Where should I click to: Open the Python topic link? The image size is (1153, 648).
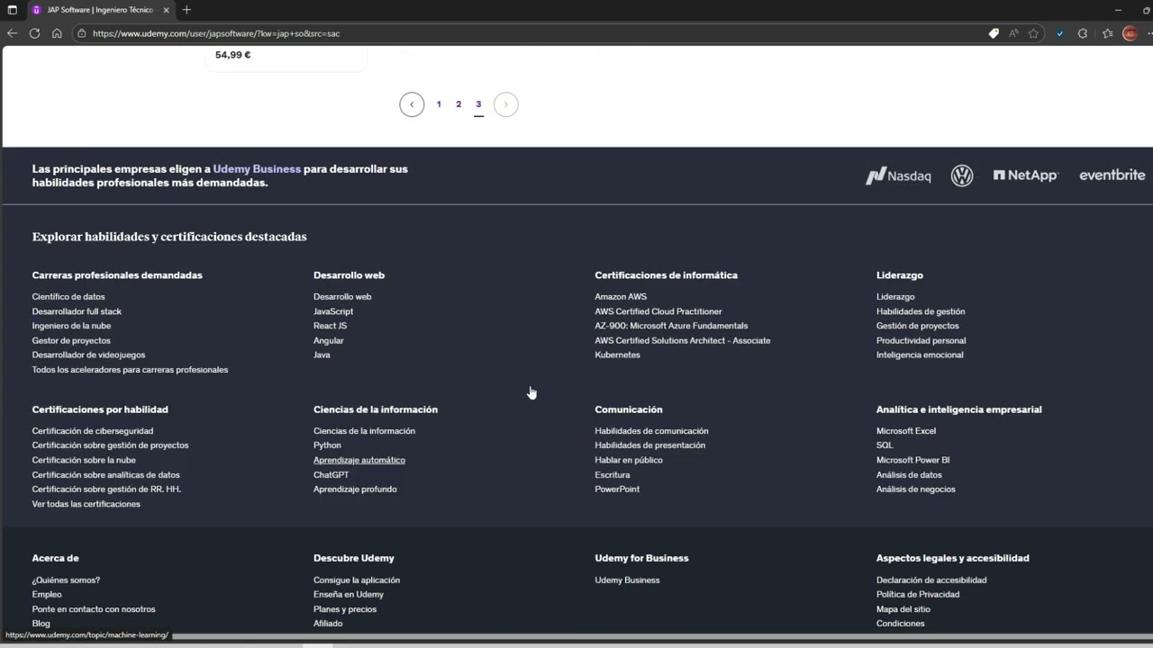[x=327, y=445]
